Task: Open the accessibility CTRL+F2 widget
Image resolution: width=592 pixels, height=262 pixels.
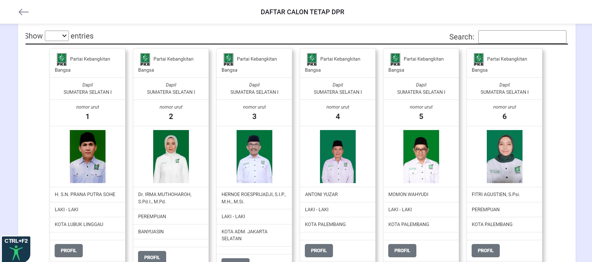Action: pyautogui.click(x=16, y=249)
